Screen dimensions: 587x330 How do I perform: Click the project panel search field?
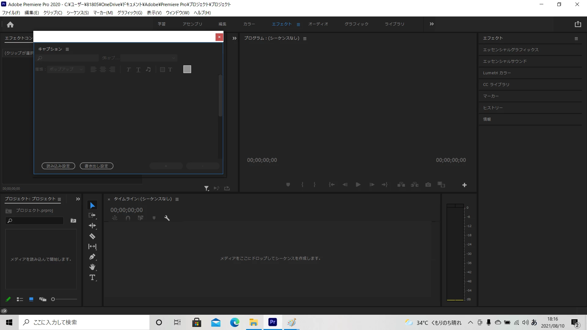(x=37, y=221)
